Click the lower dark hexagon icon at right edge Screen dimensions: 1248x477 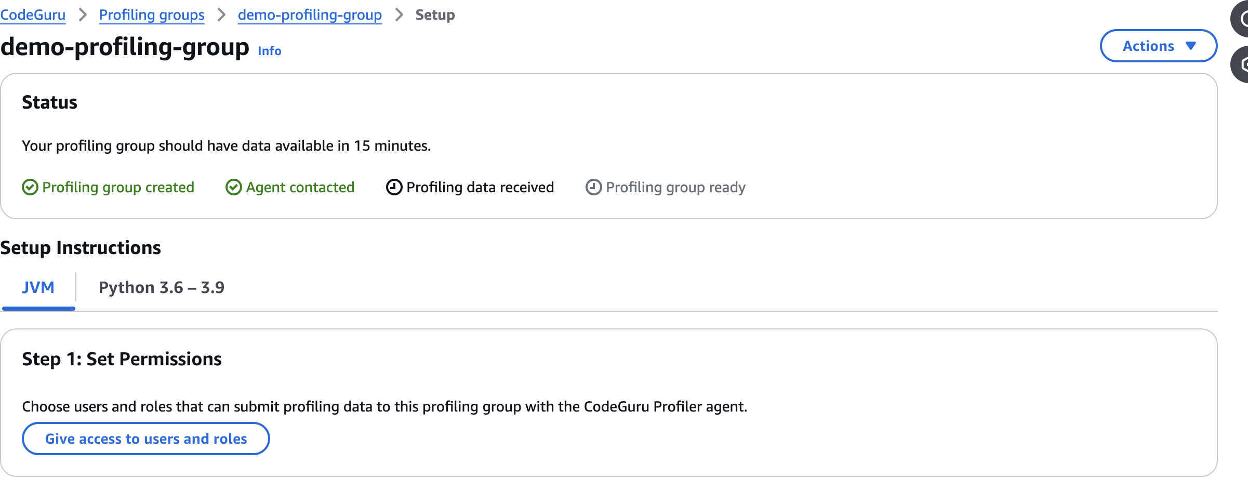click(x=1241, y=64)
